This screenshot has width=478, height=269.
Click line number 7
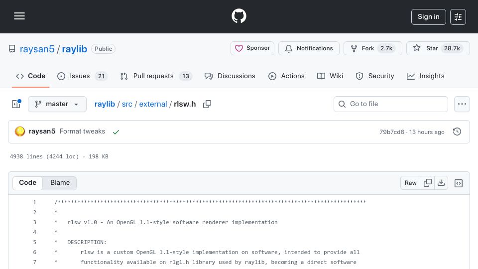(35, 262)
